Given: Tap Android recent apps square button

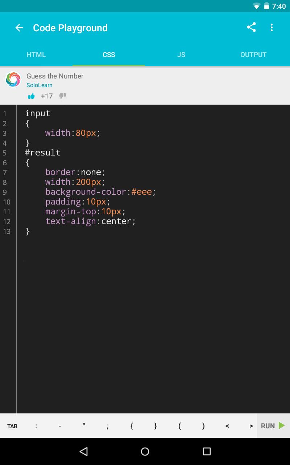Looking at the screenshot, I should tap(207, 451).
